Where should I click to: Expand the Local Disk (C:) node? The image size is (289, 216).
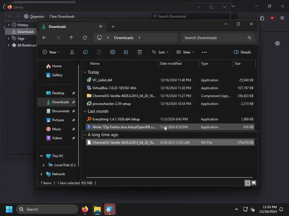click(x=43, y=165)
